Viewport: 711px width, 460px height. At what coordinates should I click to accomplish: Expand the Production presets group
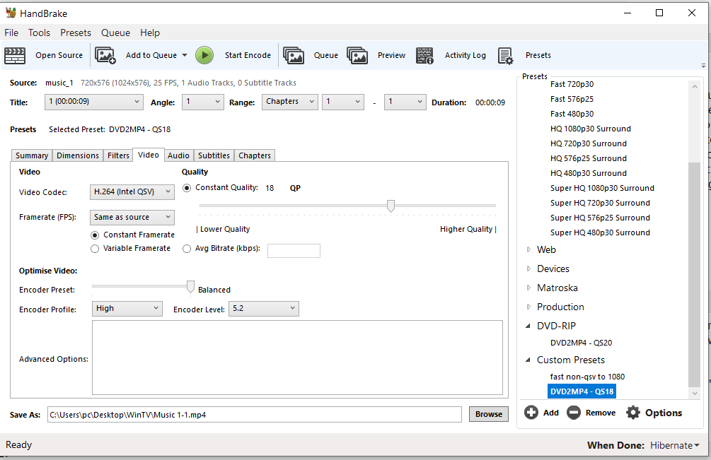[x=528, y=307]
